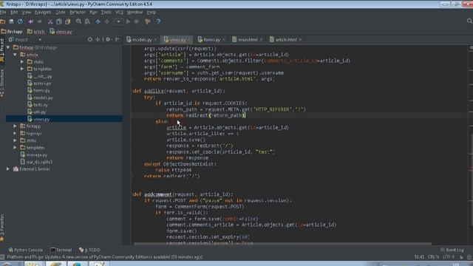Expand the static folder under article

(22, 62)
